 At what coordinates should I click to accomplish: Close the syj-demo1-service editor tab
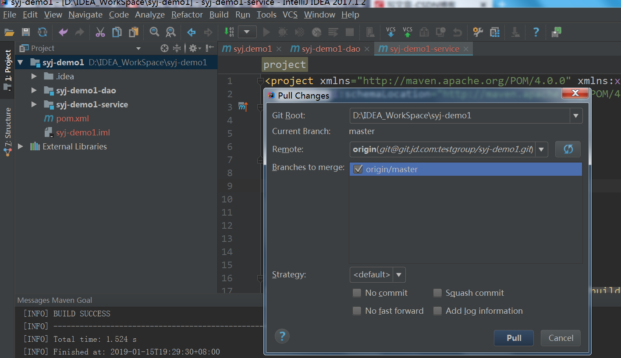(x=466, y=49)
